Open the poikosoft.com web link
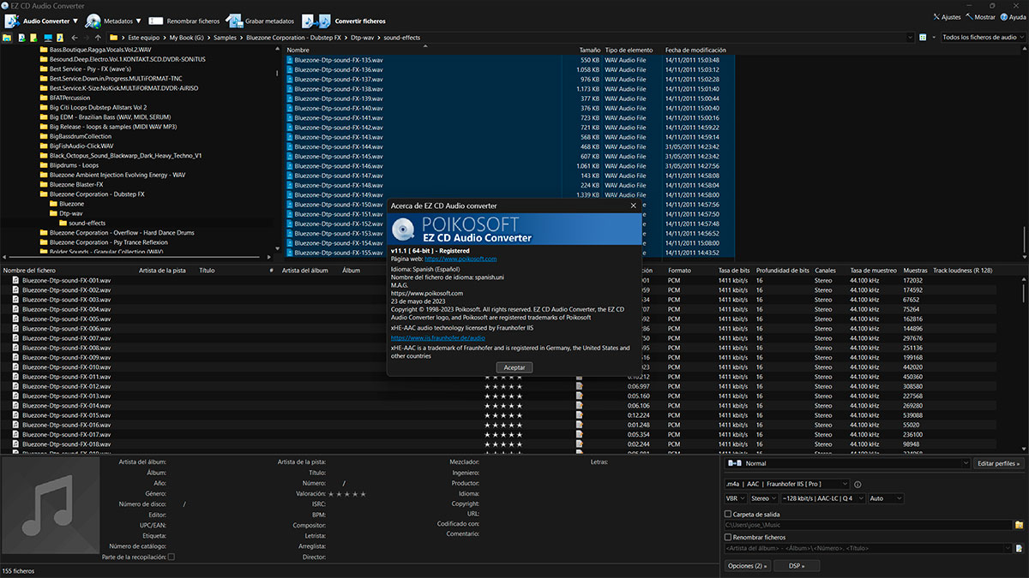Screen dimensions: 1029x578 coord(460,259)
